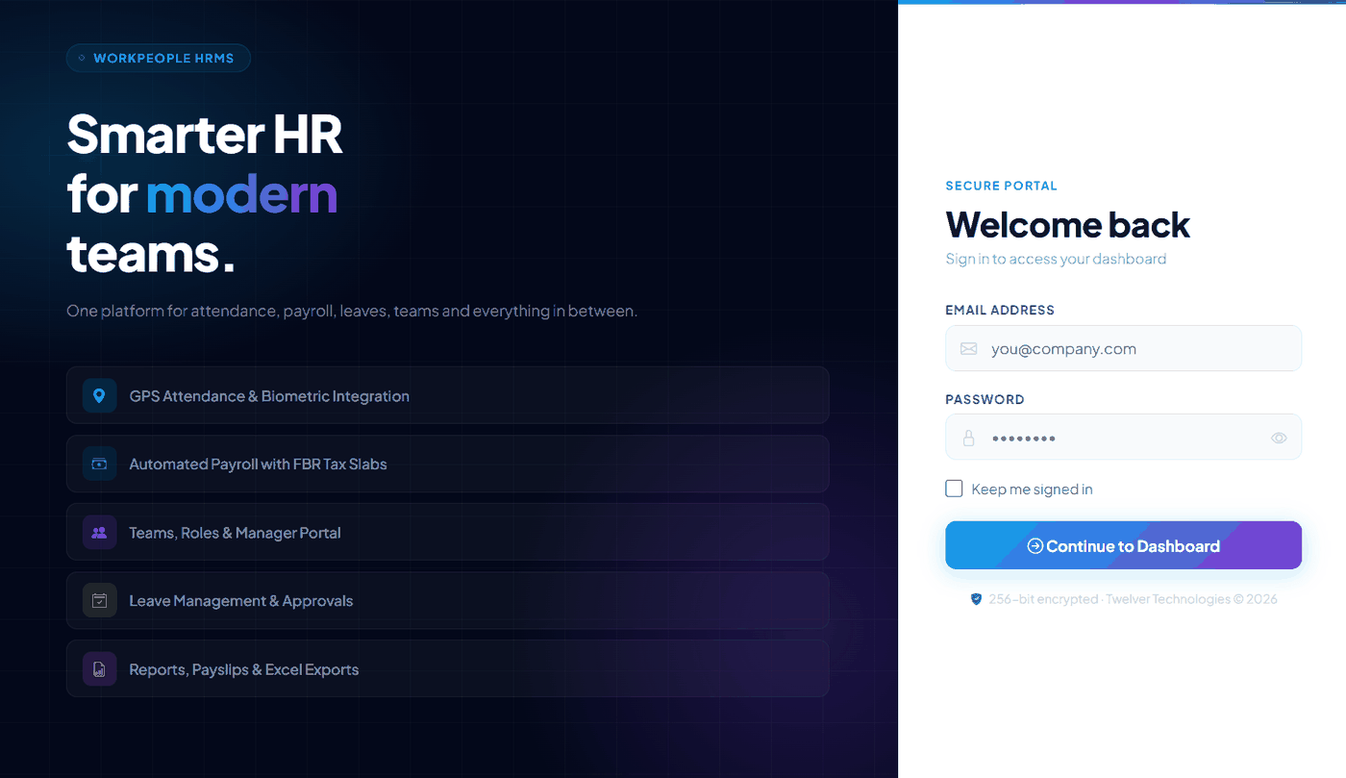Focus the email address input field

coord(1123,348)
